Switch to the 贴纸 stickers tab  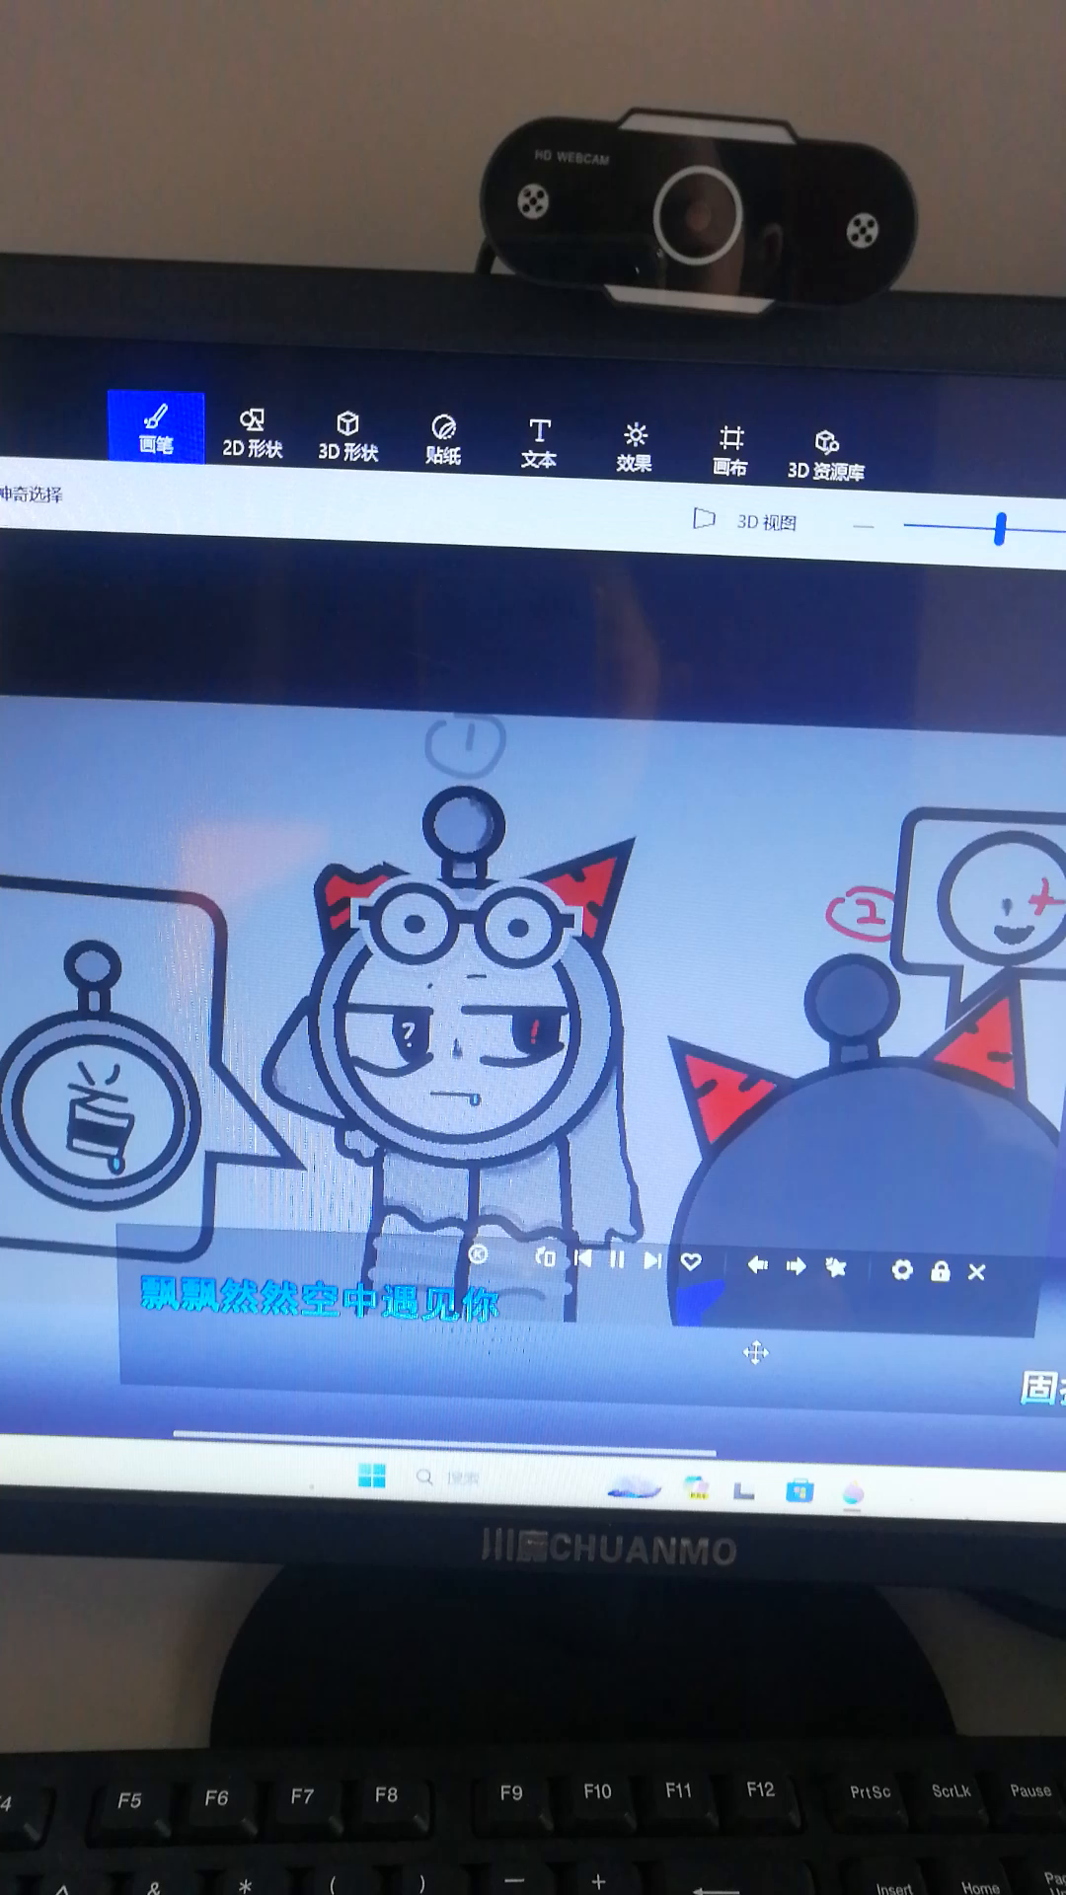[443, 440]
